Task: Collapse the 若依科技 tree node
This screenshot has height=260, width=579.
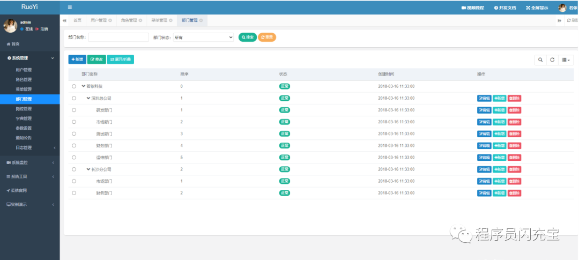Action: (84, 86)
